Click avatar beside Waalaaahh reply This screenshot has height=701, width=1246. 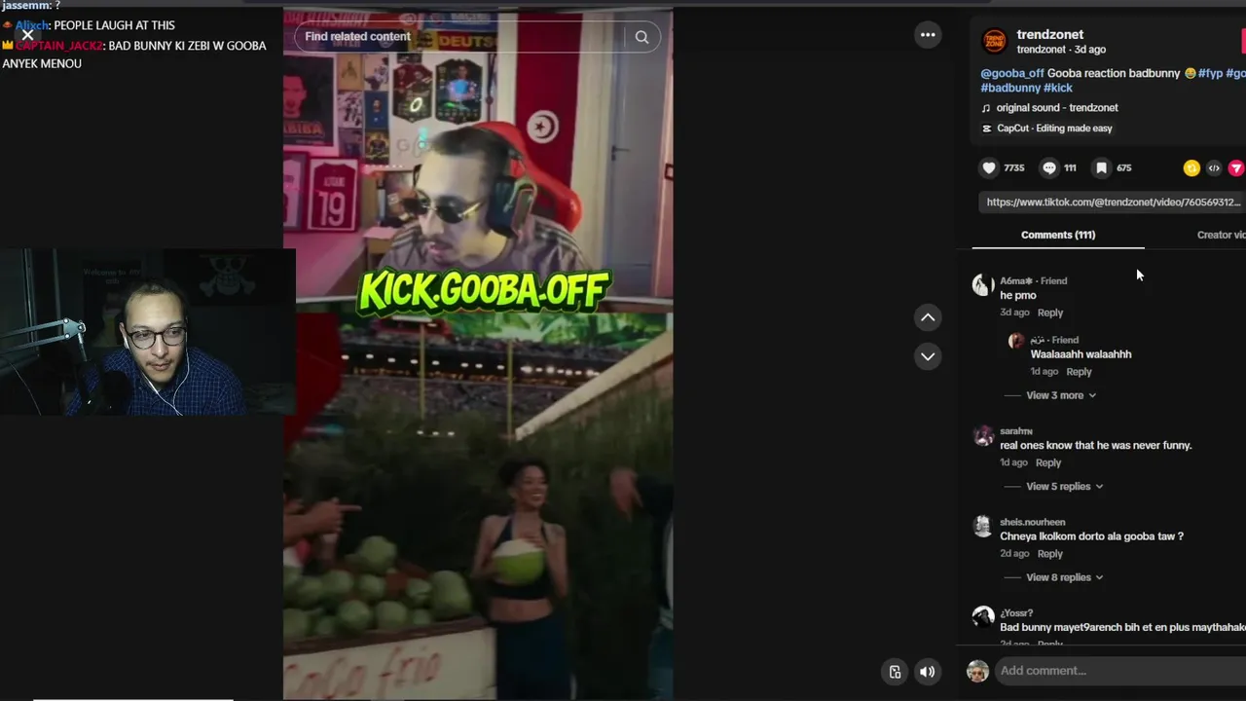click(x=1016, y=341)
